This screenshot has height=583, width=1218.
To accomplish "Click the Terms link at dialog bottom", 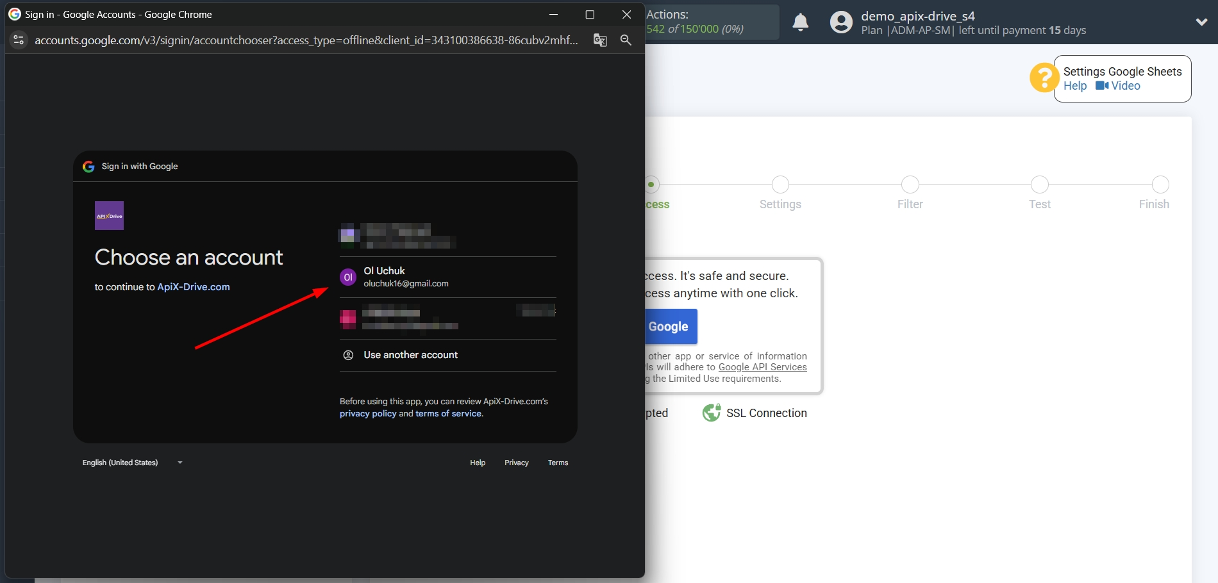I will pos(558,462).
